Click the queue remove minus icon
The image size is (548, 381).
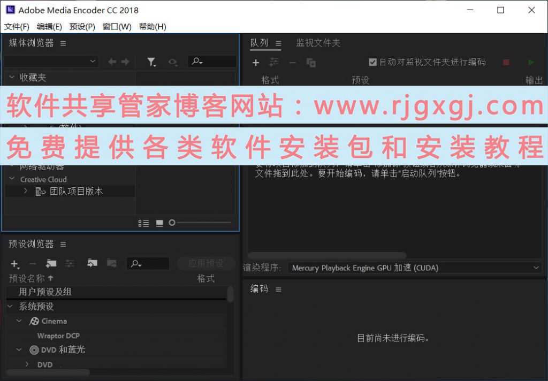[293, 63]
